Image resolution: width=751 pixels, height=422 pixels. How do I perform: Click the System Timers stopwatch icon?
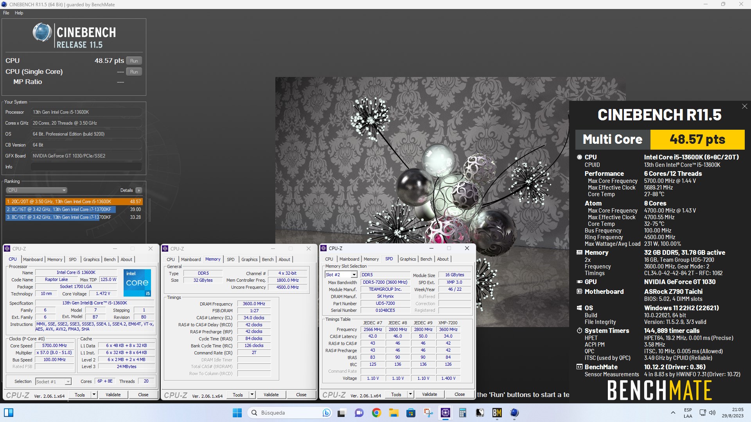(579, 331)
